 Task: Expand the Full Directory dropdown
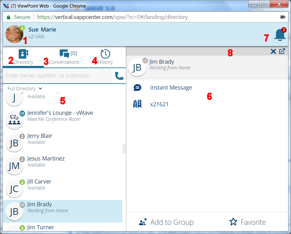25,89
